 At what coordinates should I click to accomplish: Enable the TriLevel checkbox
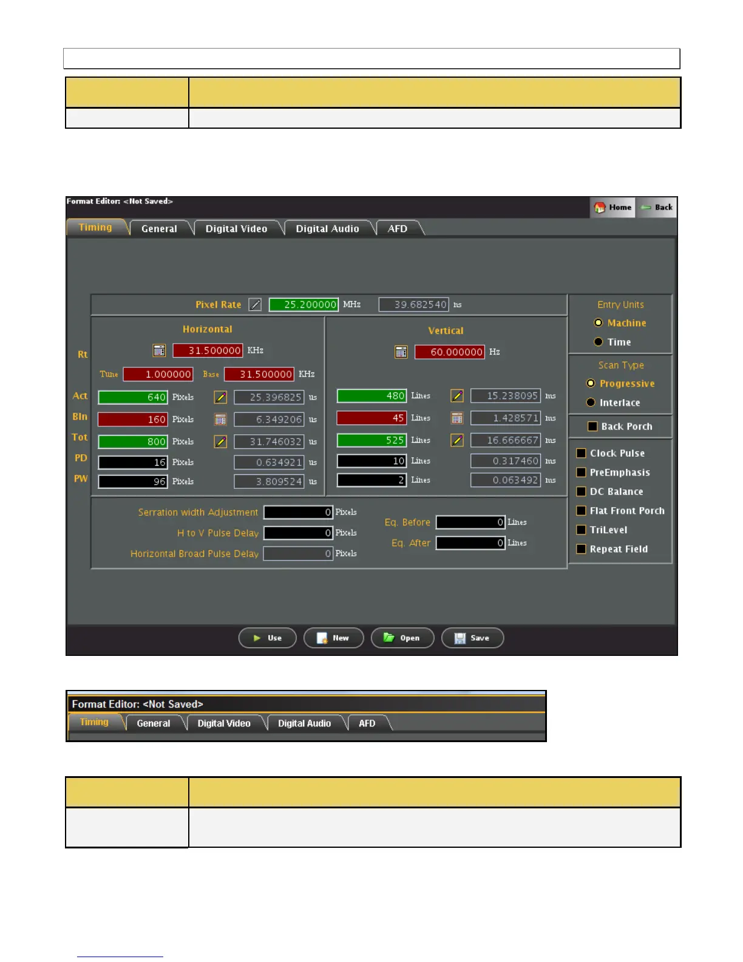click(581, 530)
